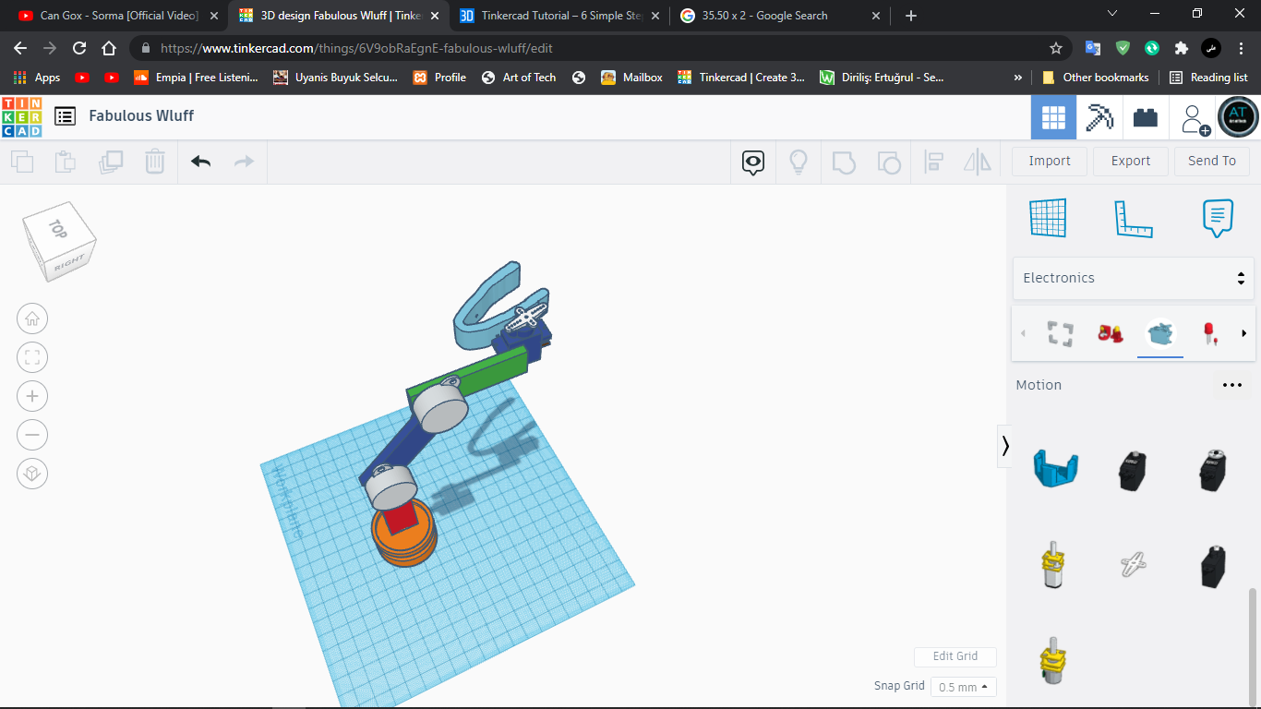Click Zoom In on the view controls
1261x709 pixels.
[32, 396]
